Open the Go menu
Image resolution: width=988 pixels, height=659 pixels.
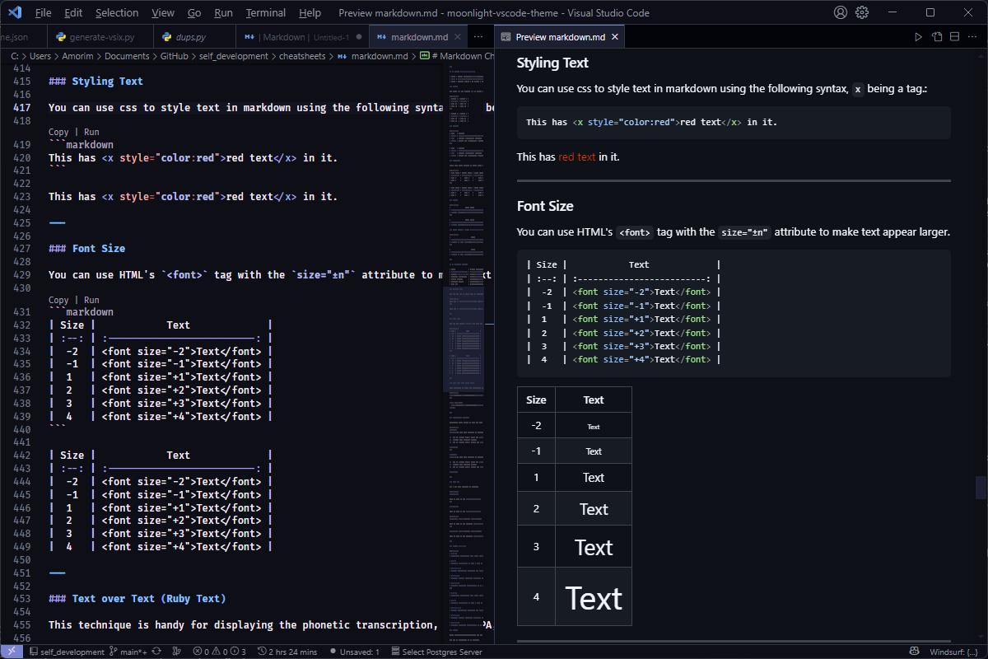coord(194,12)
